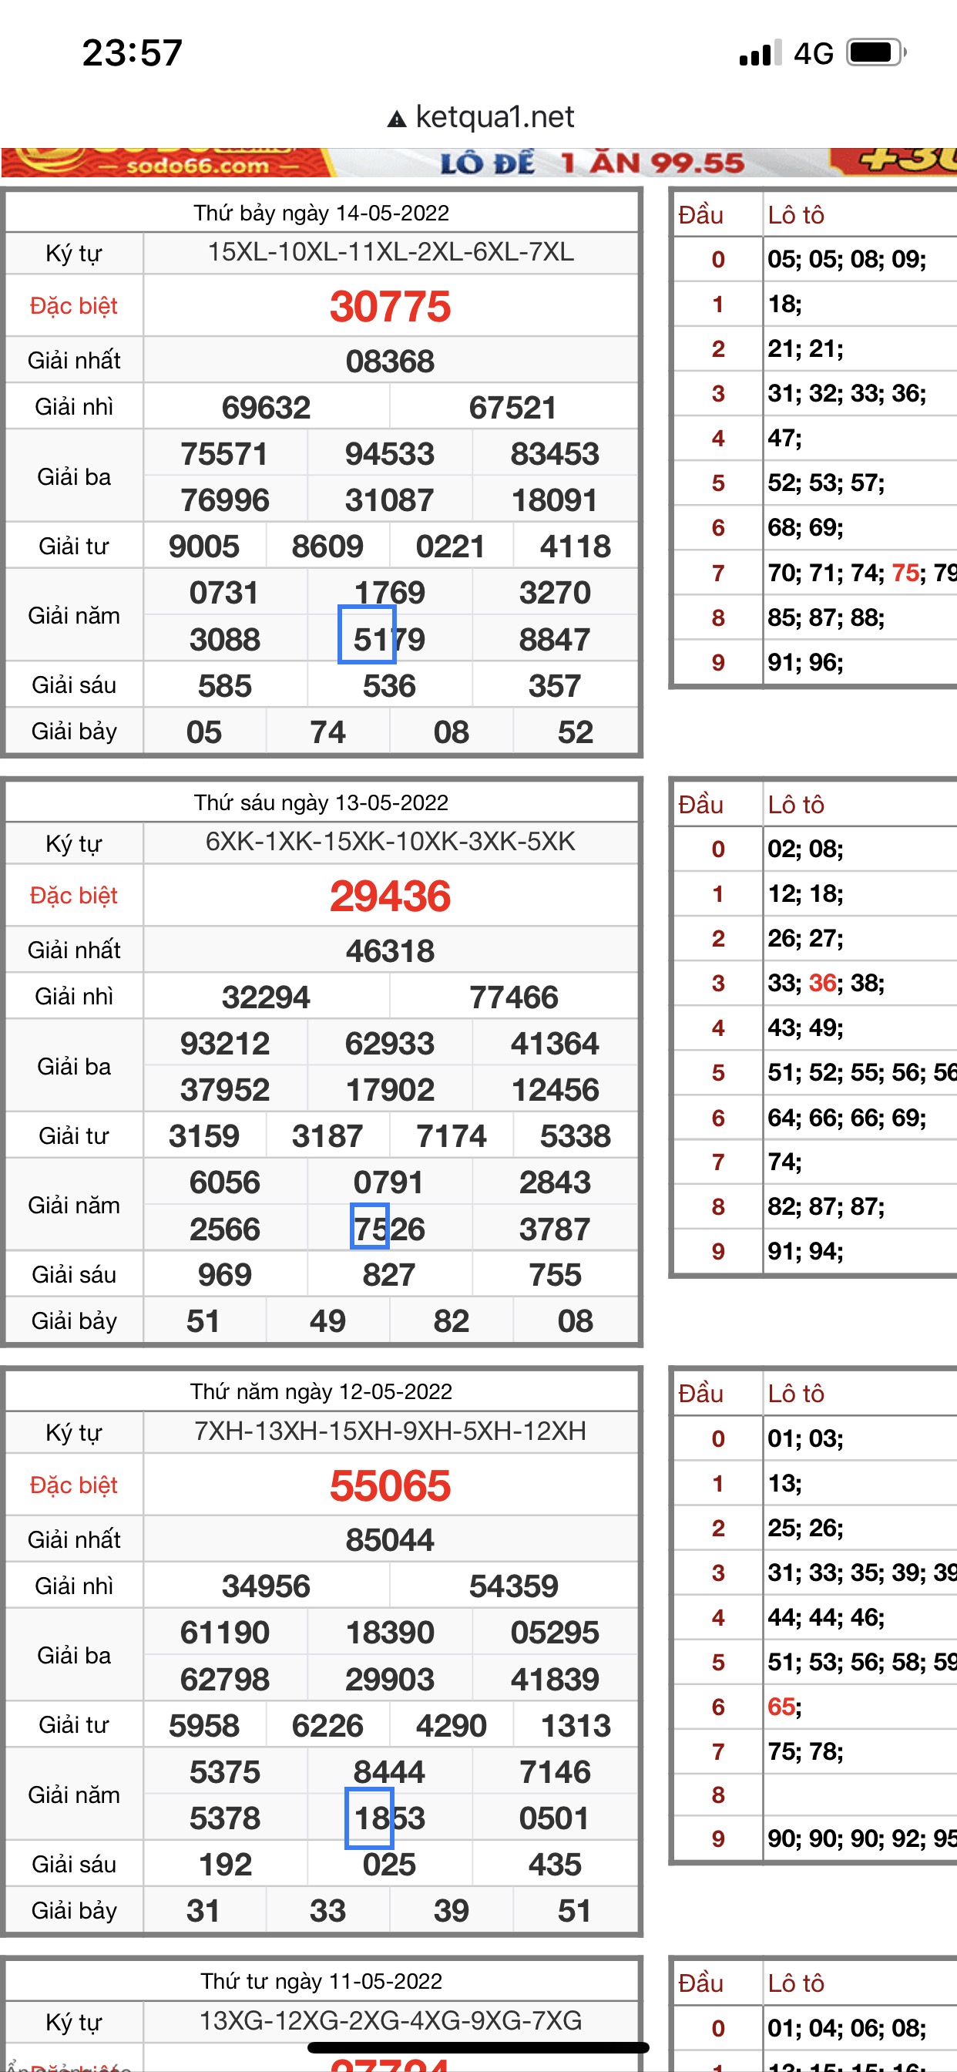957x2072 pixels.
Task: Tap the cellular signal bars icon
Action: pyautogui.click(x=760, y=53)
